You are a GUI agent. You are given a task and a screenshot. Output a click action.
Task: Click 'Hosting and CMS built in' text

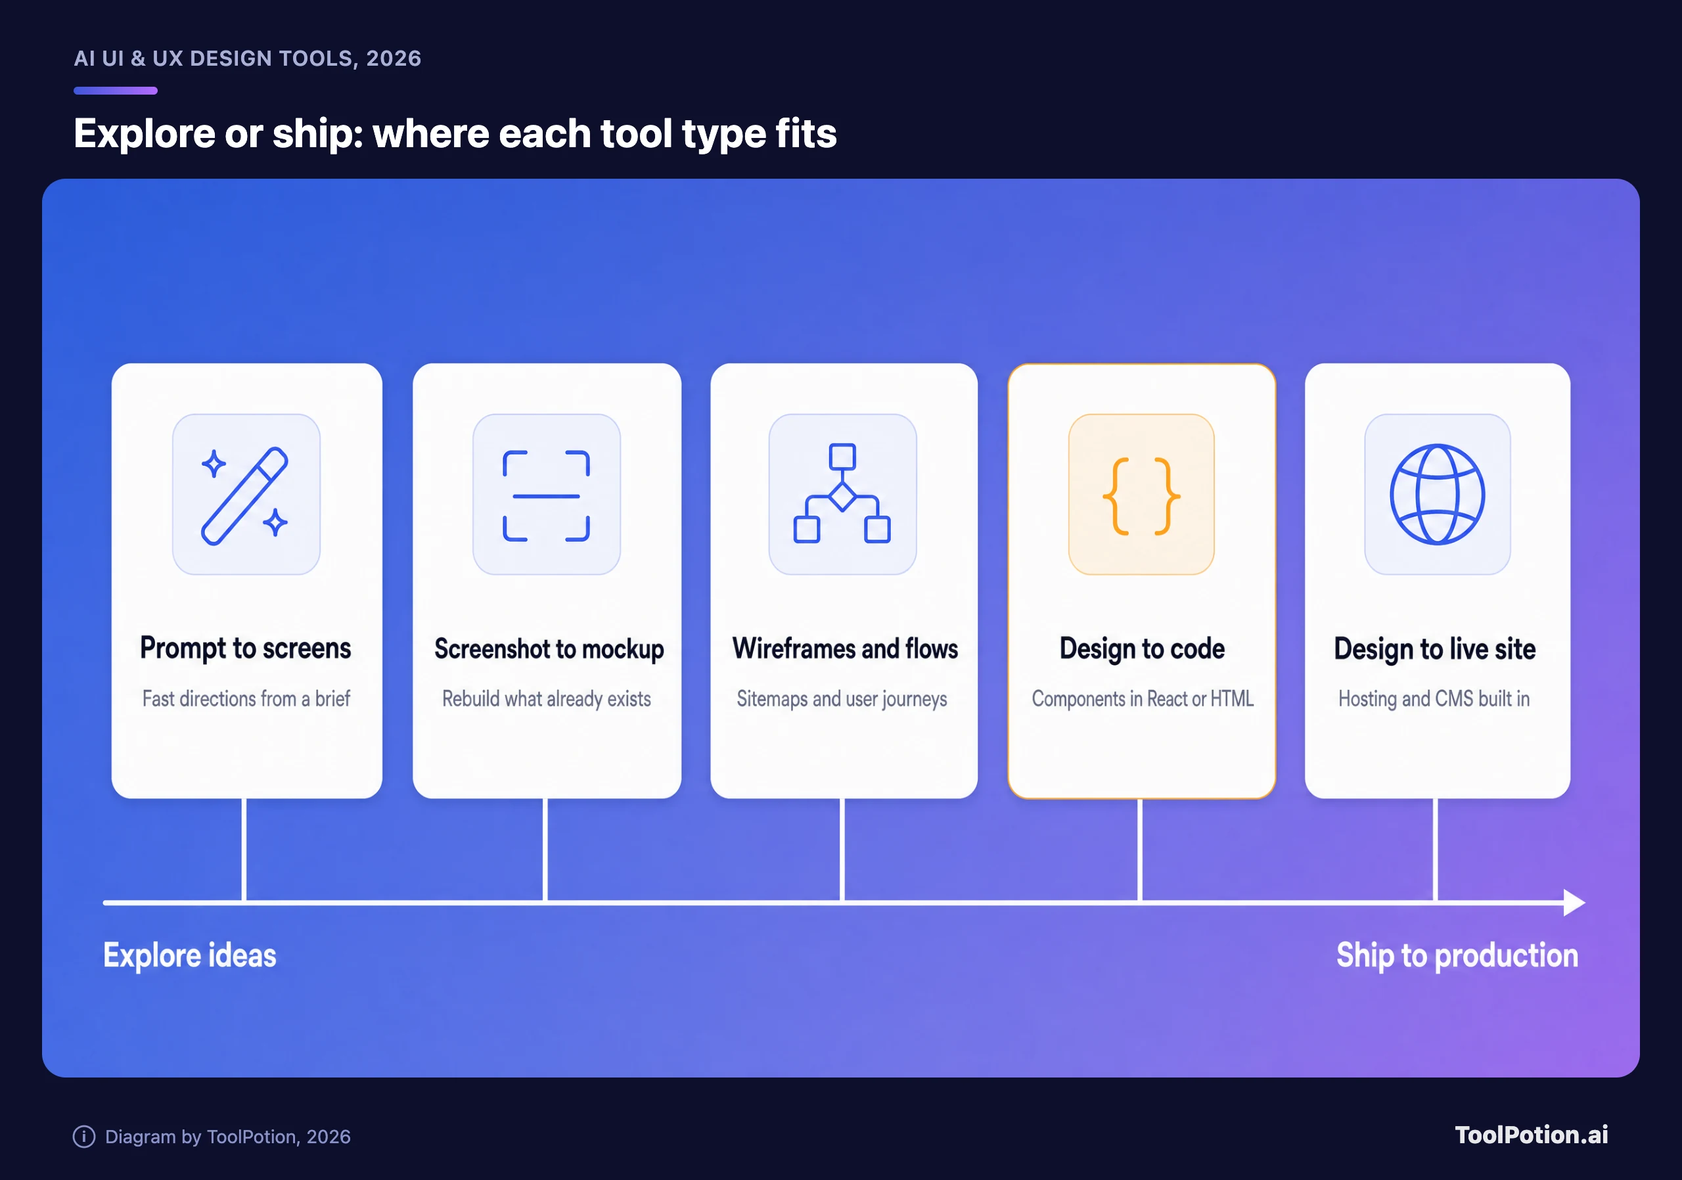(x=1434, y=699)
